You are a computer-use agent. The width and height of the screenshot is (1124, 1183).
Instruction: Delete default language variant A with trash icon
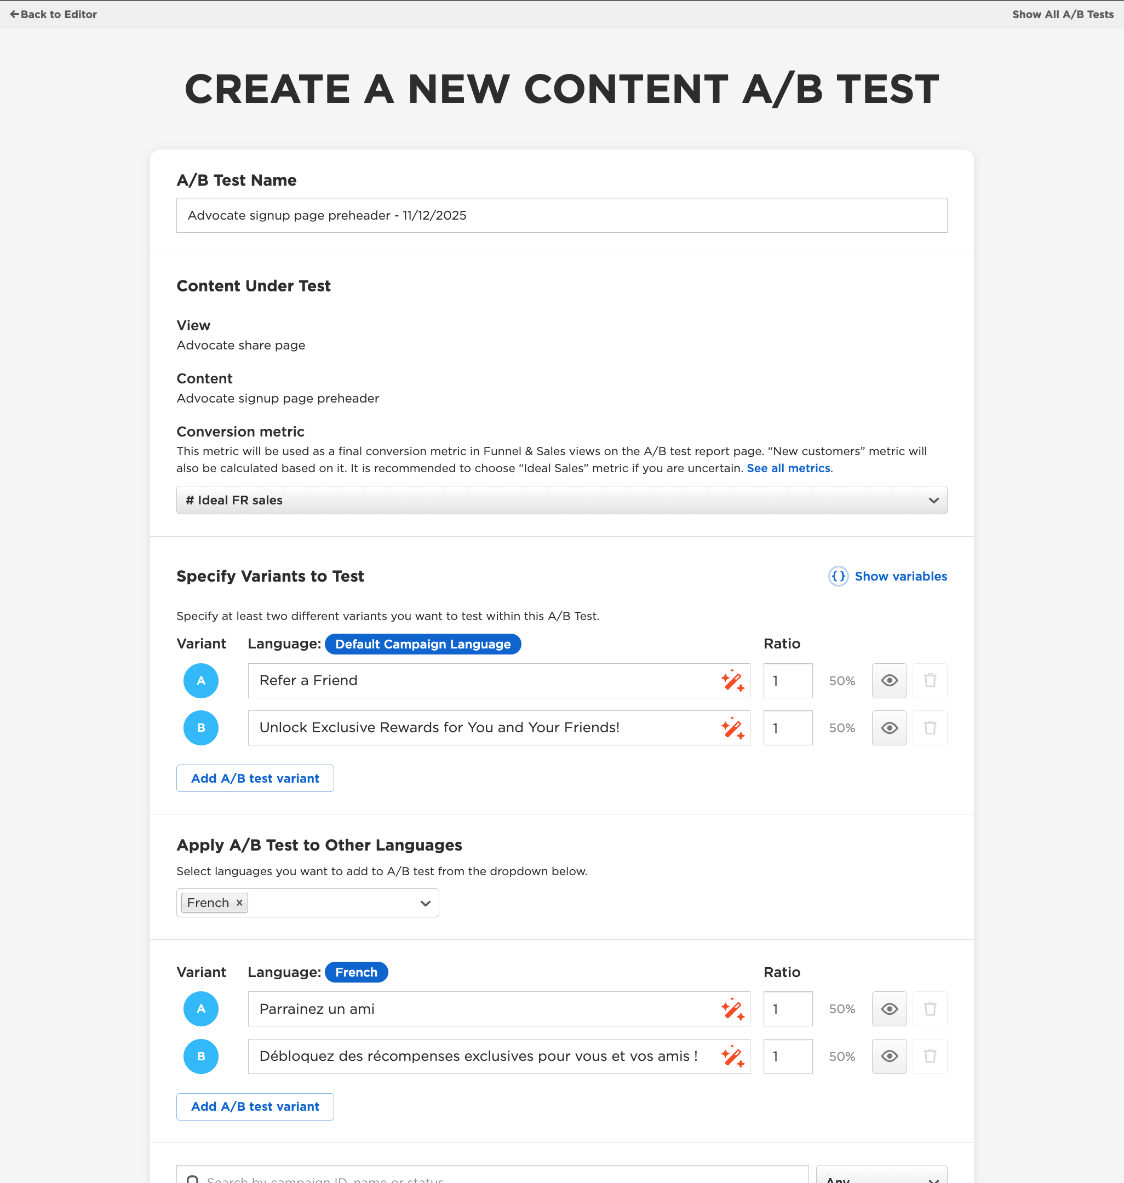pyautogui.click(x=930, y=680)
